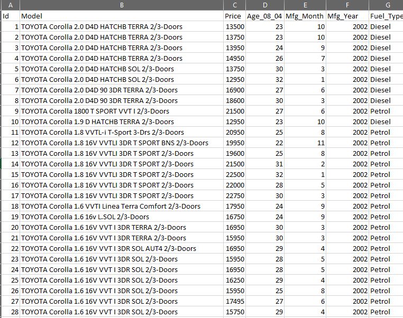
Task: Select column A header
Action: (11, 5)
